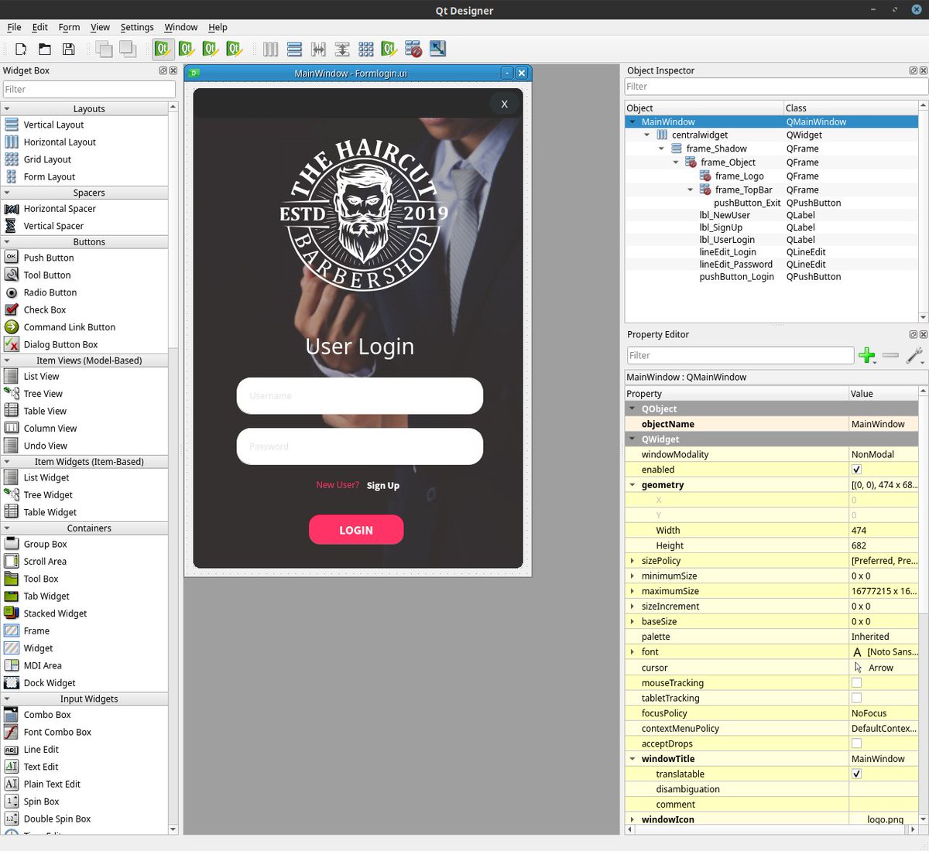Toggle mouseTracking property checkbox
Viewport: 929px width, 851px height.
click(856, 682)
